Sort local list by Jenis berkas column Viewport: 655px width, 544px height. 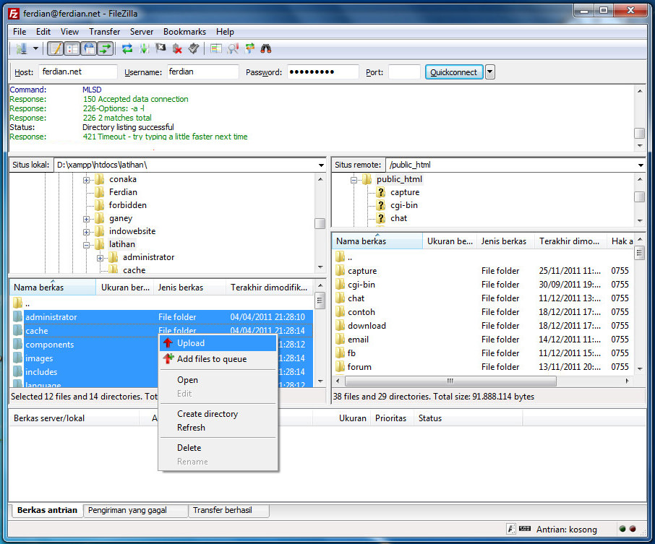coord(189,288)
